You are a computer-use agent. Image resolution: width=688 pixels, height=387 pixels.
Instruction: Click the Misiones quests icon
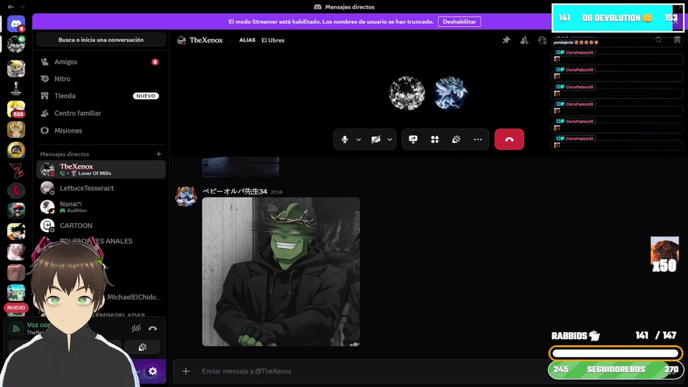[45, 131]
